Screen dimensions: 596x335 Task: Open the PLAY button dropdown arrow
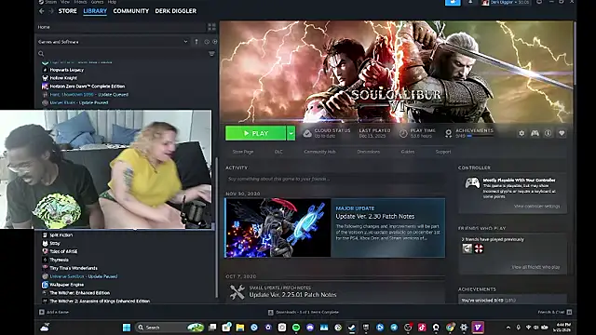coord(291,133)
